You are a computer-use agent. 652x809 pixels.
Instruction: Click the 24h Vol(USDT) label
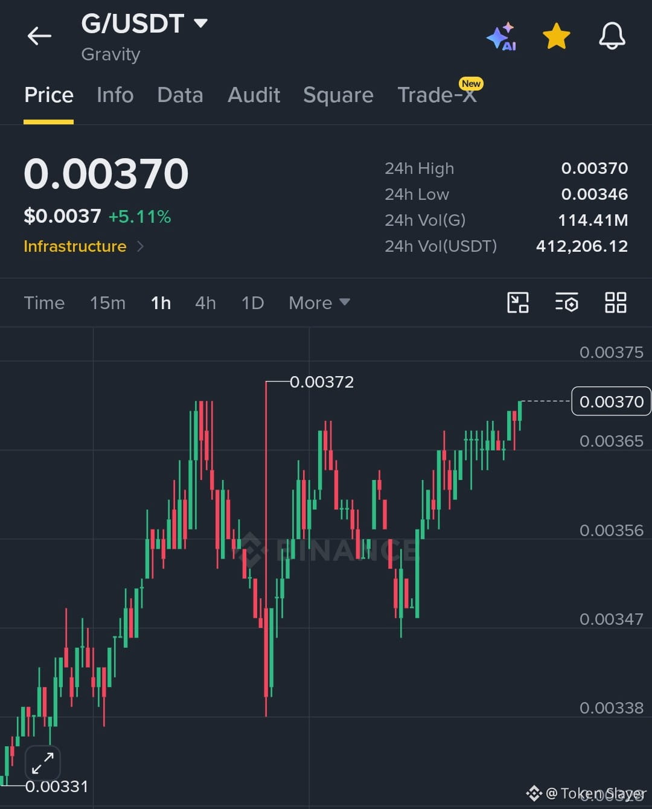pos(441,246)
